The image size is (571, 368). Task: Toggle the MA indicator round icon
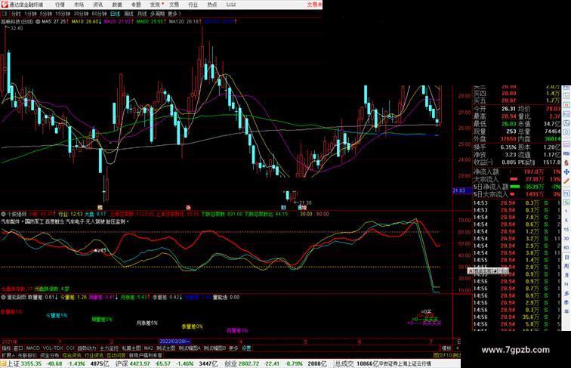click(38, 22)
